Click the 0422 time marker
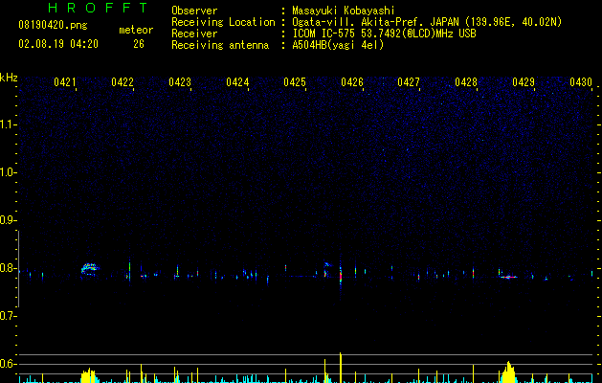Viewport: 602px width, 383px height. click(x=123, y=82)
